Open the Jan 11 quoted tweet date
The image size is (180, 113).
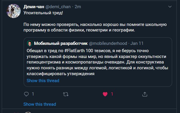(x=137, y=43)
